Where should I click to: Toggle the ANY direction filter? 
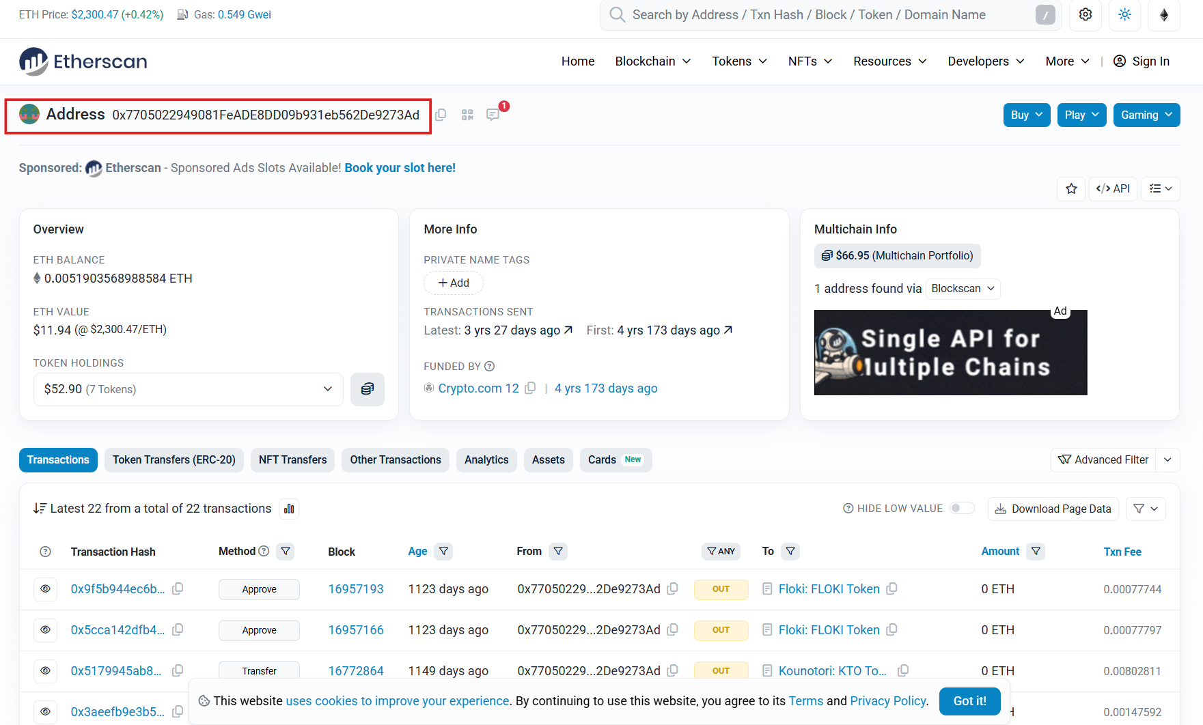pyautogui.click(x=721, y=551)
